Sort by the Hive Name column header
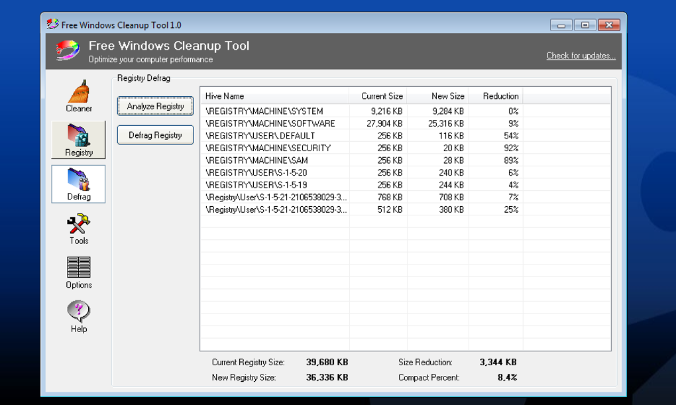Image resolution: width=676 pixels, height=405 pixels. coord(274,95)
